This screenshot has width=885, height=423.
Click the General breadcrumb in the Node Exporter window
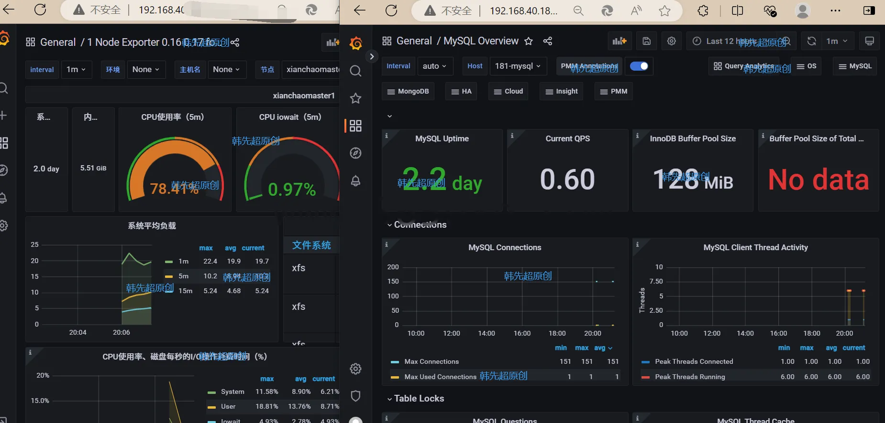click(58, 42)
